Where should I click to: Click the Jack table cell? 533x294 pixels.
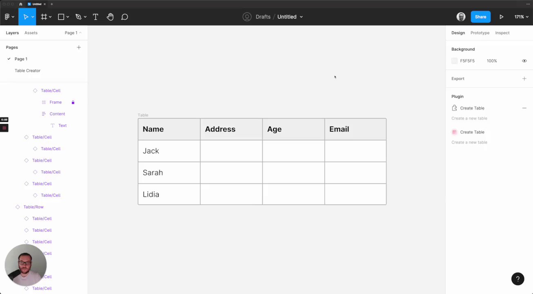(169, 151)
